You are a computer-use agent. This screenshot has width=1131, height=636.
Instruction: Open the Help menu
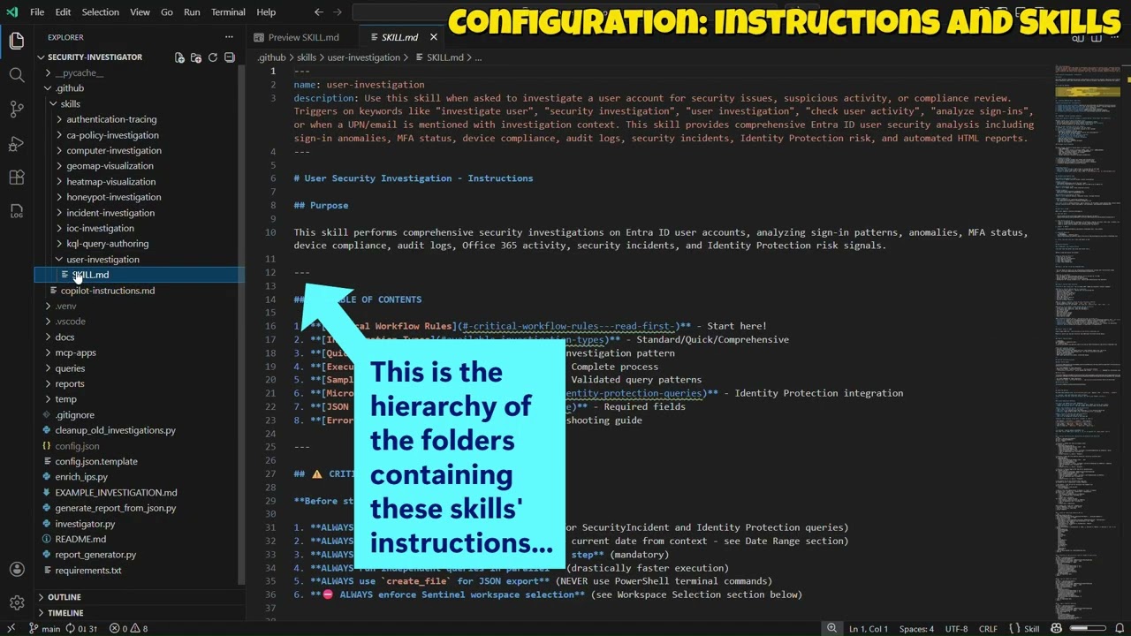[266, 12]
